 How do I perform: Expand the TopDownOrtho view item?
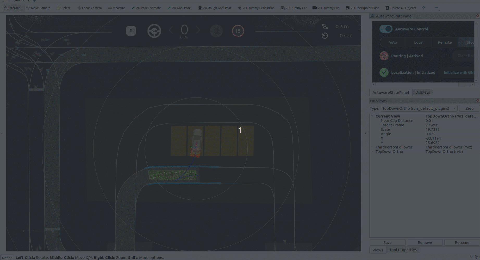tap(372, 152)
